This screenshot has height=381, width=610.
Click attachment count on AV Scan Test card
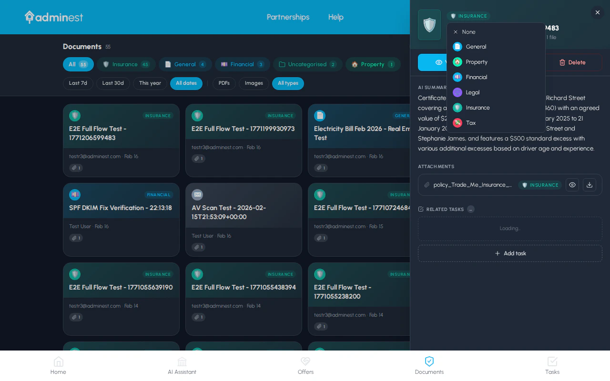[x=198, y=247]
